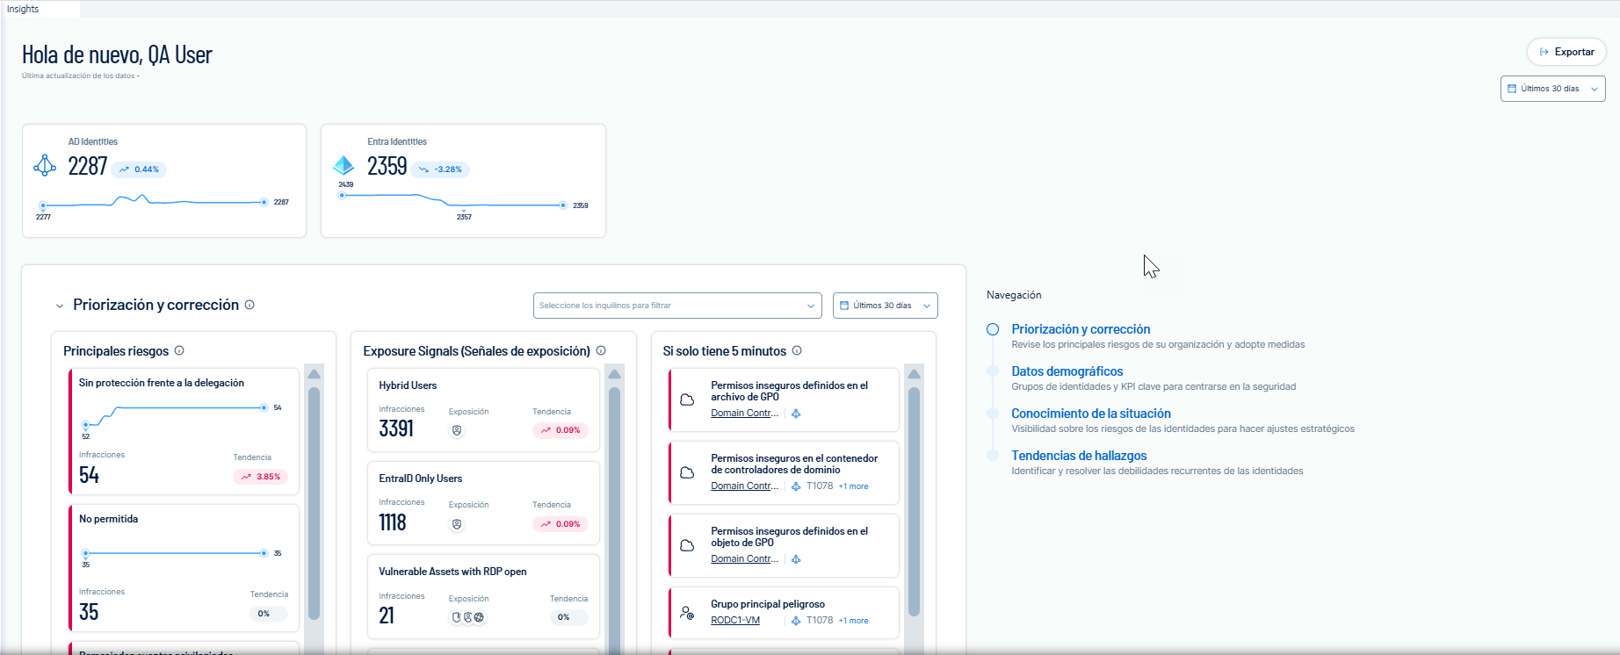Image resolution: width=1620 pixels, height=655 pixels.
Task: Open the tenant filter dropdown Seleccione los inquilinos
Action: [677, 306]
